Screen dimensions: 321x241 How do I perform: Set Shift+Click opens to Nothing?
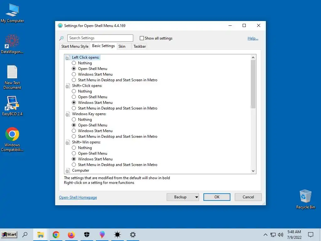74,91
